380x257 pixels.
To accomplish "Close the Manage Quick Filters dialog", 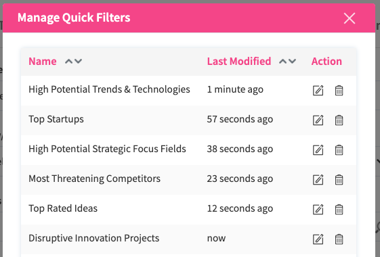I will (350, 18).
